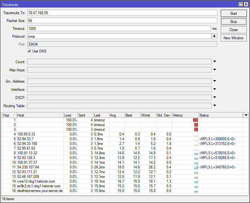Image resolution: width=250 pixels, height=203 pixels.
Task: Click the Start button
Action: [234, 14]
